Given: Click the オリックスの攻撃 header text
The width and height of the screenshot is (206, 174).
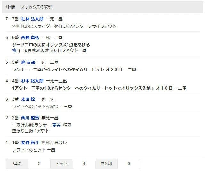Looking at the screenshot, I should pos(36,7).
